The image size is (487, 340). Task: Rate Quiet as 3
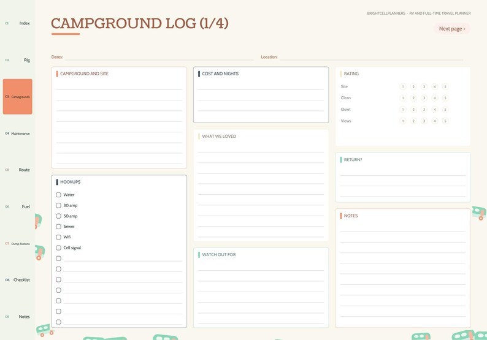click(424, 110)
